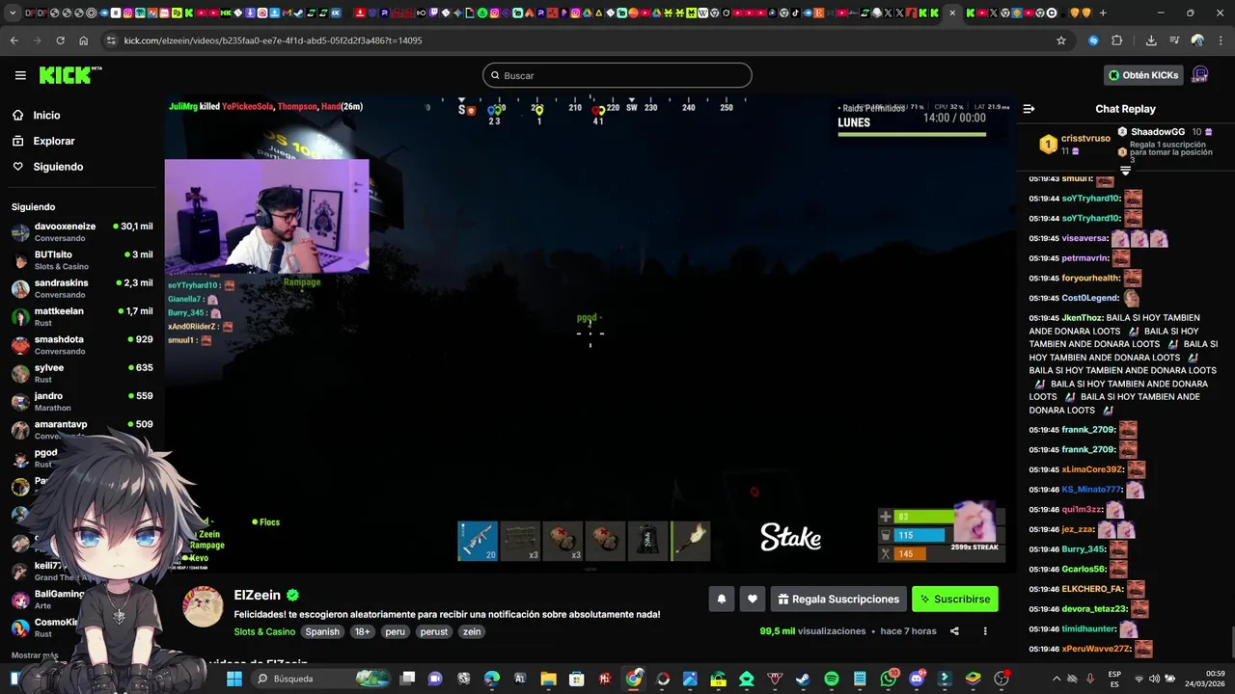Open davooxeneize followed channel
The height and width of the screenshot is (694, 1235).
click(x=82, y=231)
